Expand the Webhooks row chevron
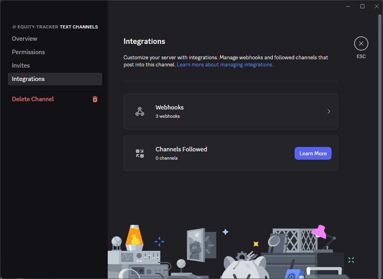The width and height of the screenshot is (383, 279). tap(328, 111)
